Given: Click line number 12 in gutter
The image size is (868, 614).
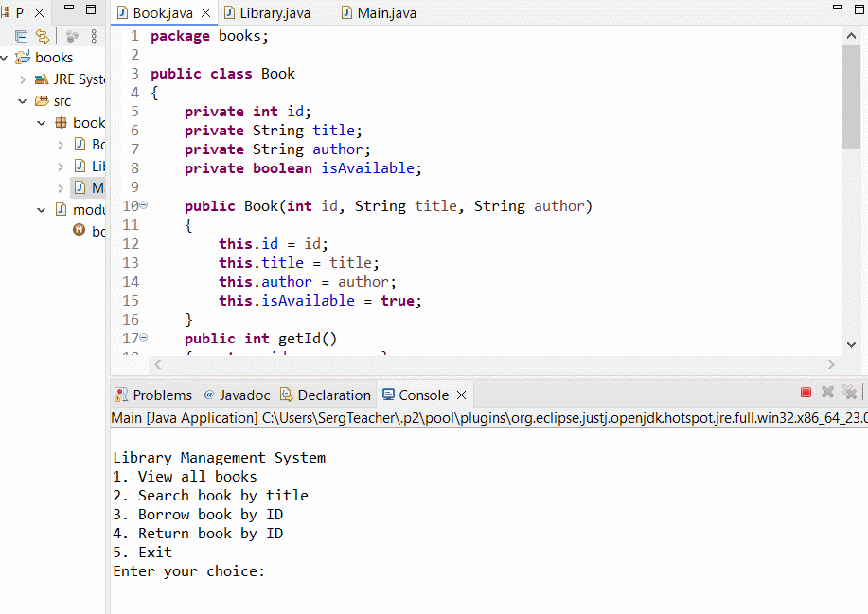Looking at the screenshot, I should [131, 244].
